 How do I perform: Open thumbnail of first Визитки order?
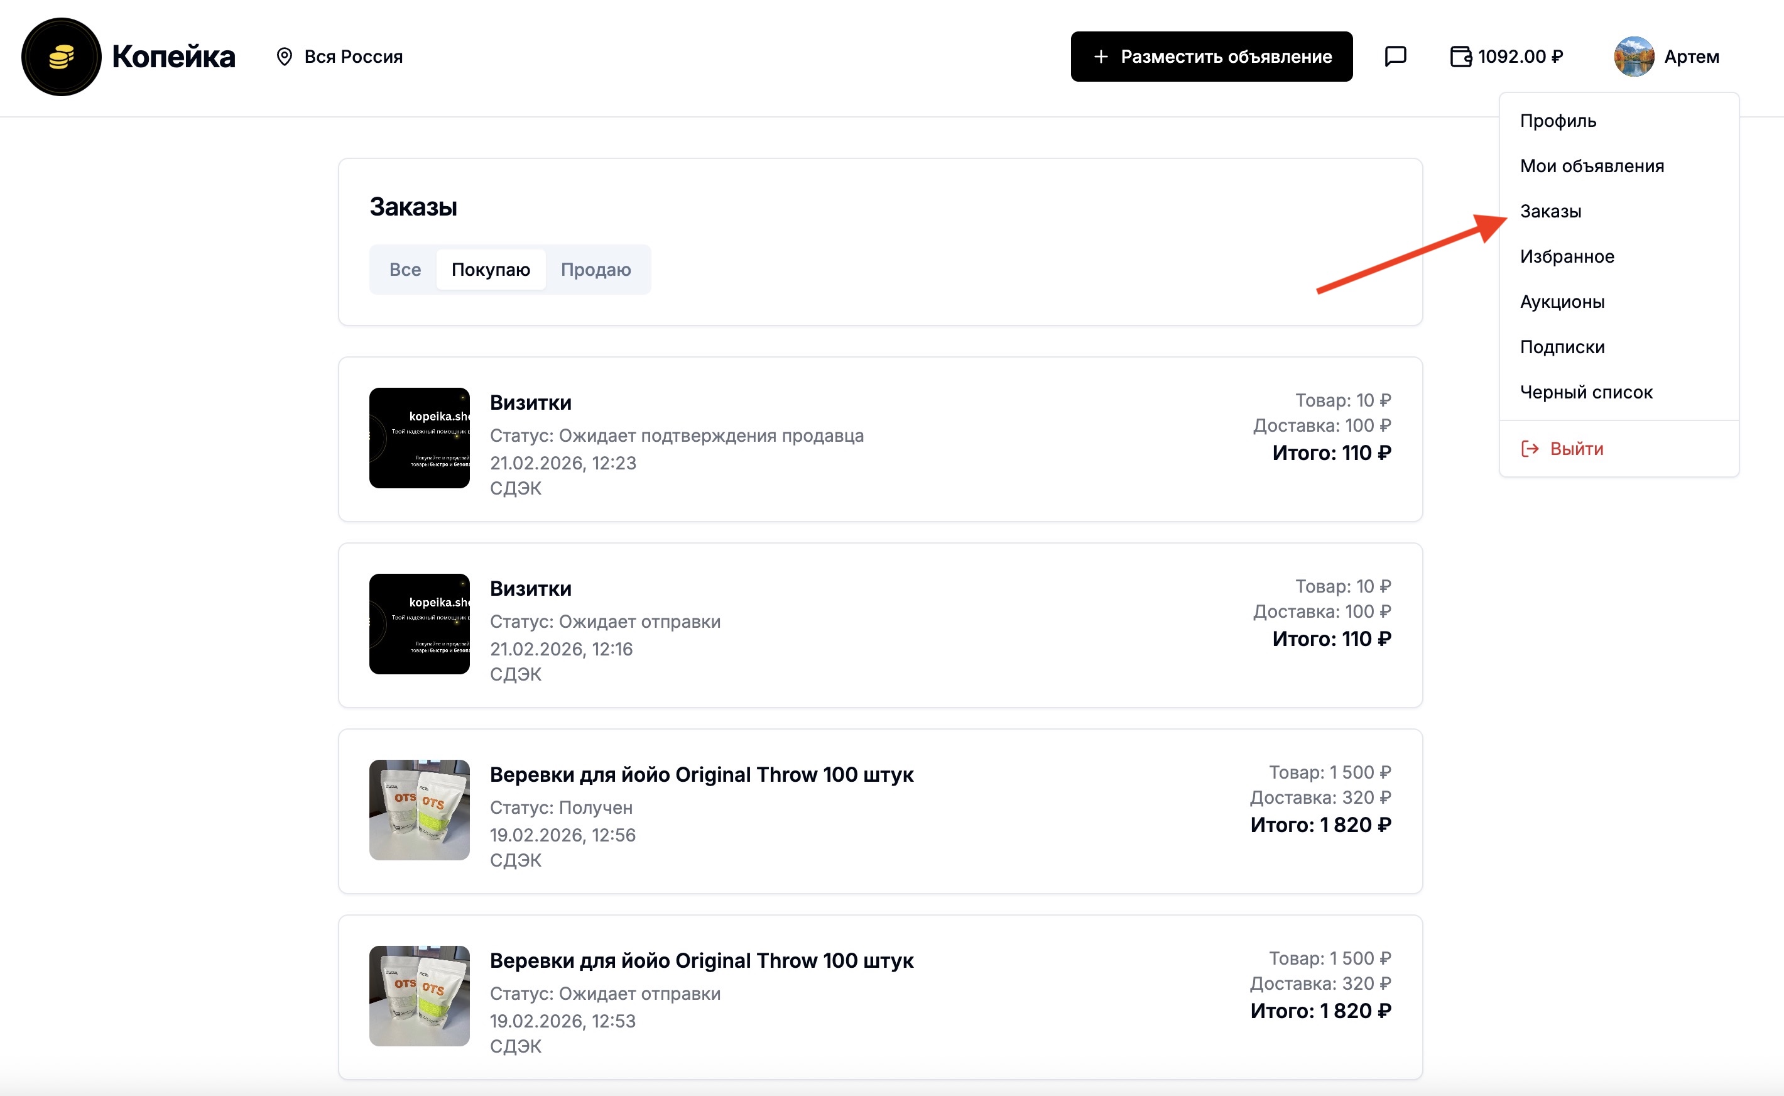click(420, 438)
